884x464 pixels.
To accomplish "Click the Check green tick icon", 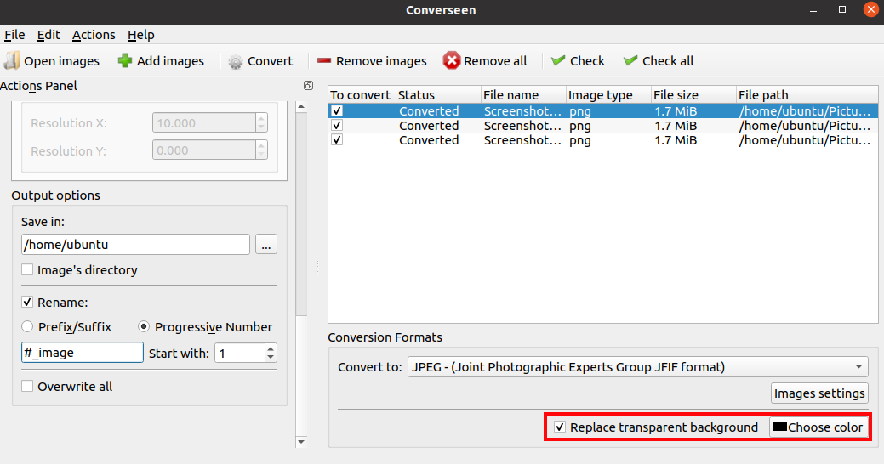I will (x=558, y=60).
